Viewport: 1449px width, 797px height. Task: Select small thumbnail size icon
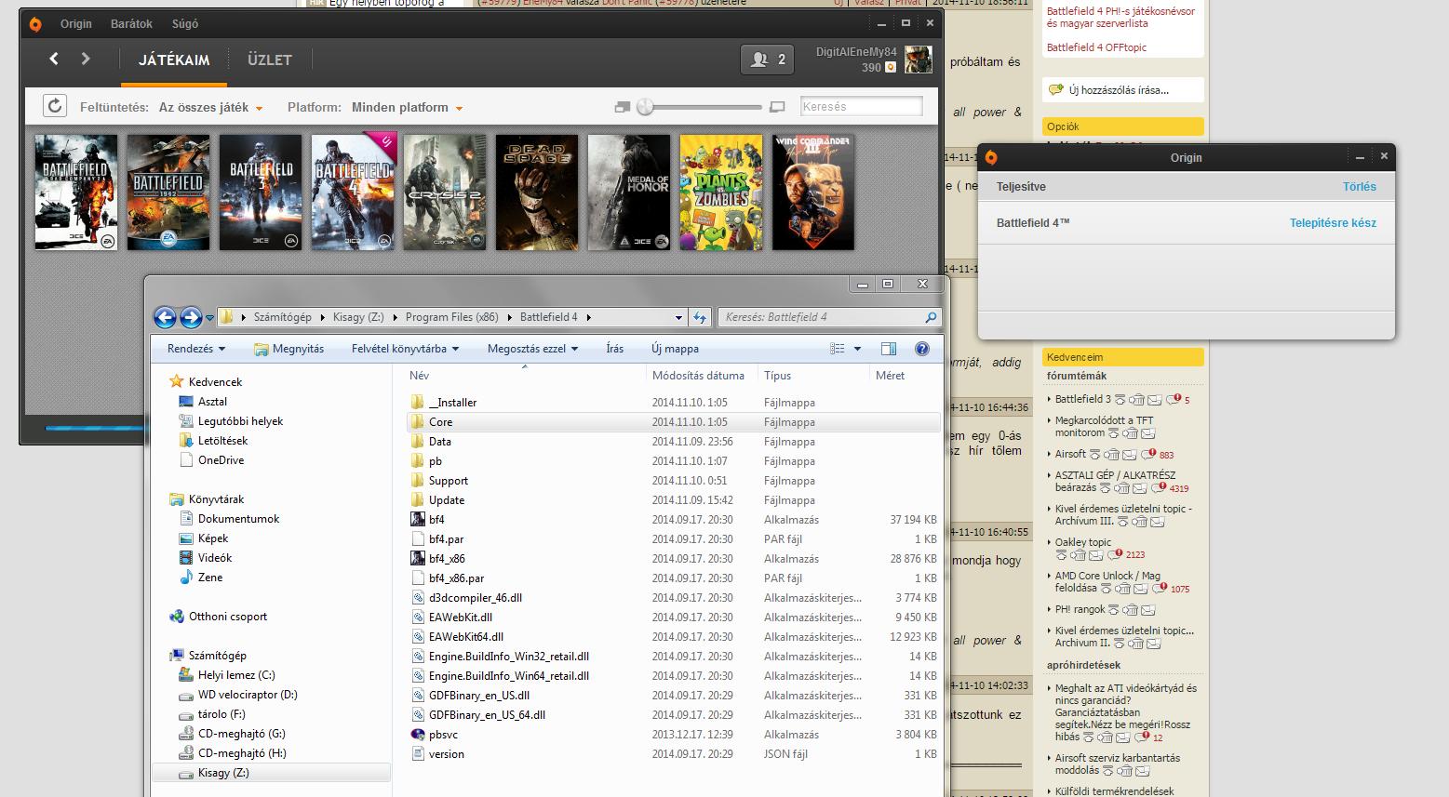pos(623,108)
